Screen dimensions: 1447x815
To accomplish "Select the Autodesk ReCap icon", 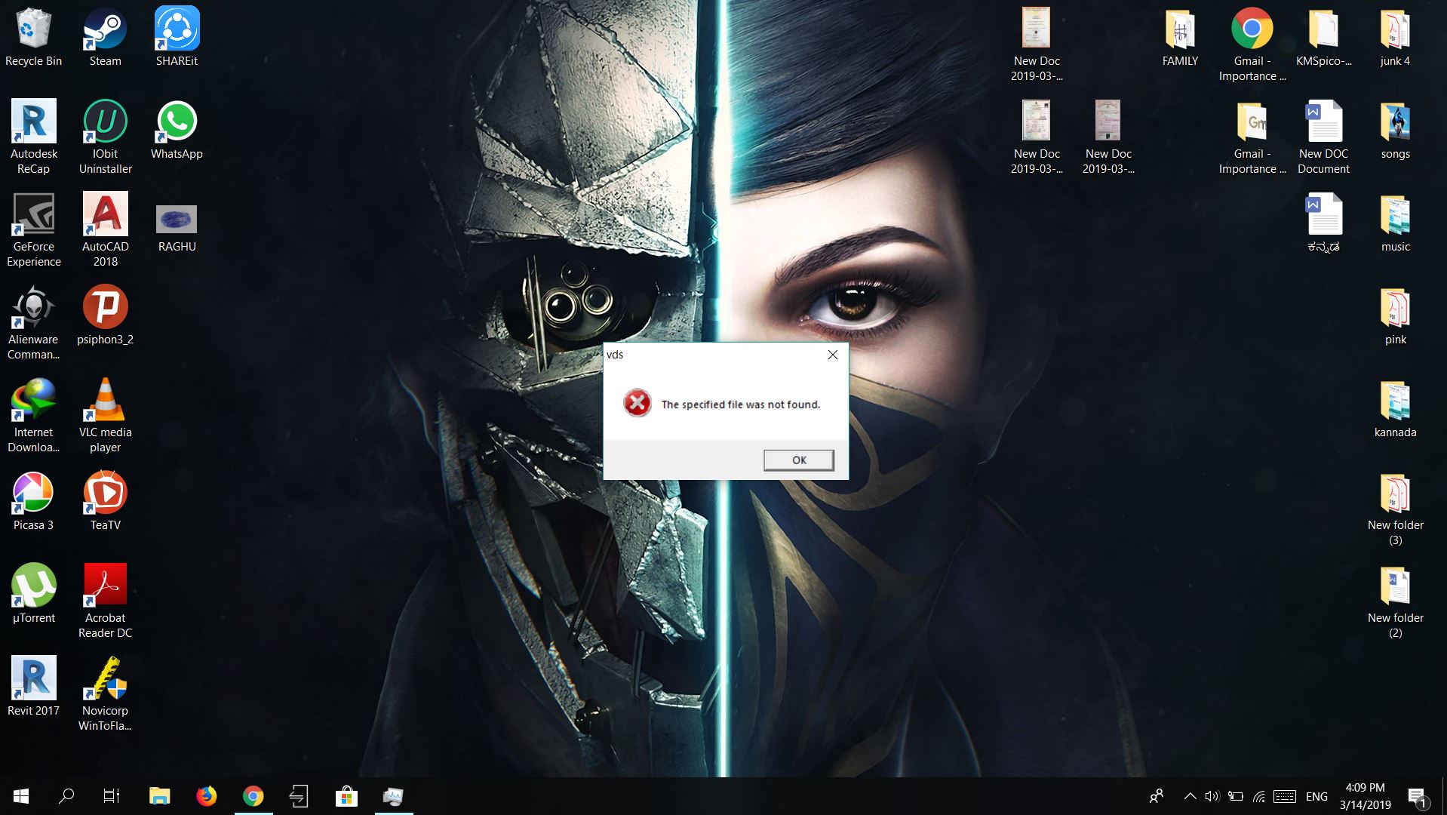I will [33, 137].
